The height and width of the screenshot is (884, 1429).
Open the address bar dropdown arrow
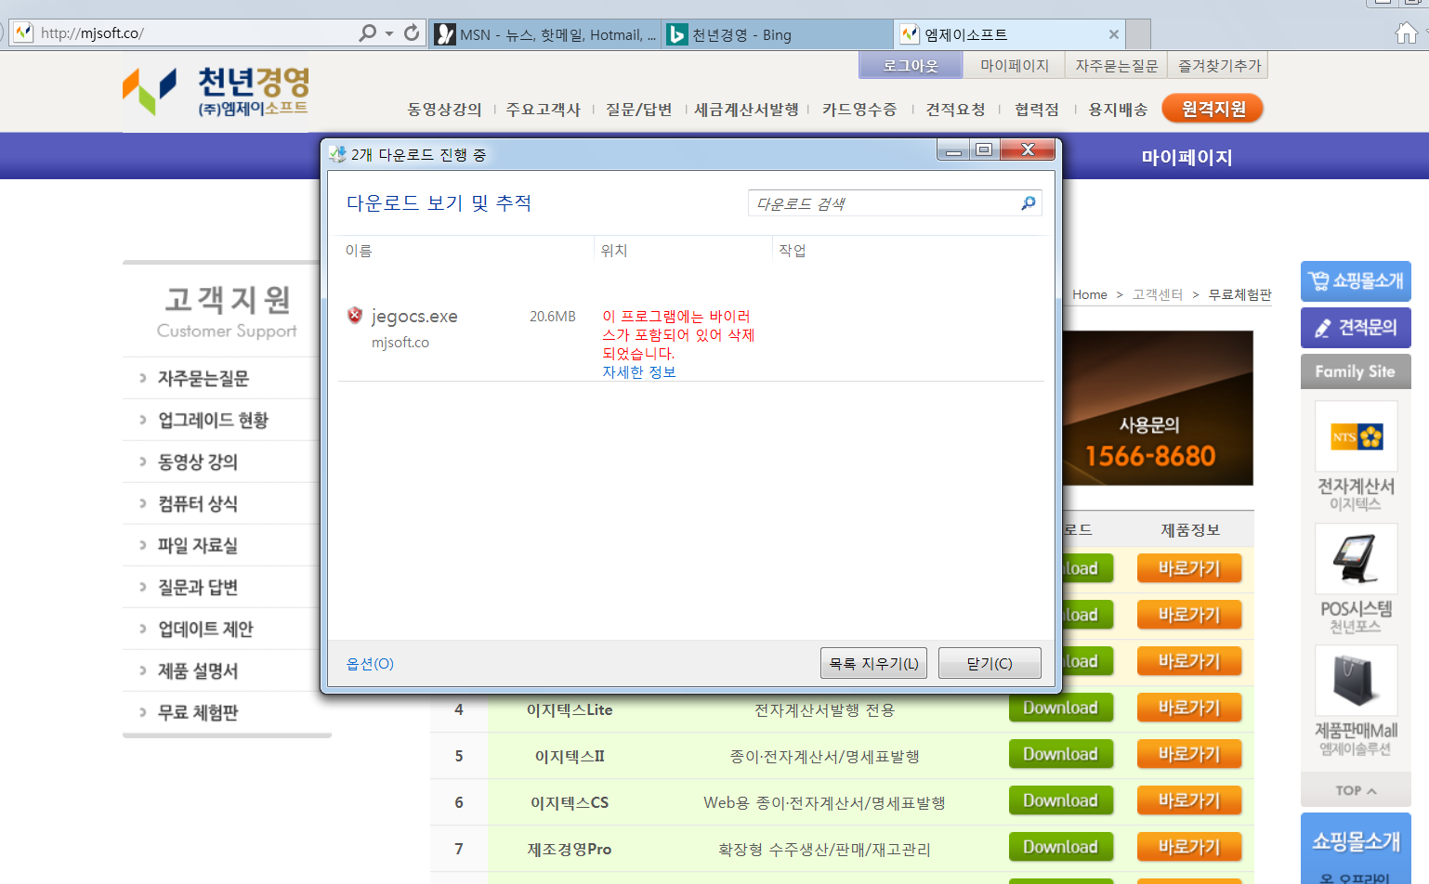[x=389, y=34]
